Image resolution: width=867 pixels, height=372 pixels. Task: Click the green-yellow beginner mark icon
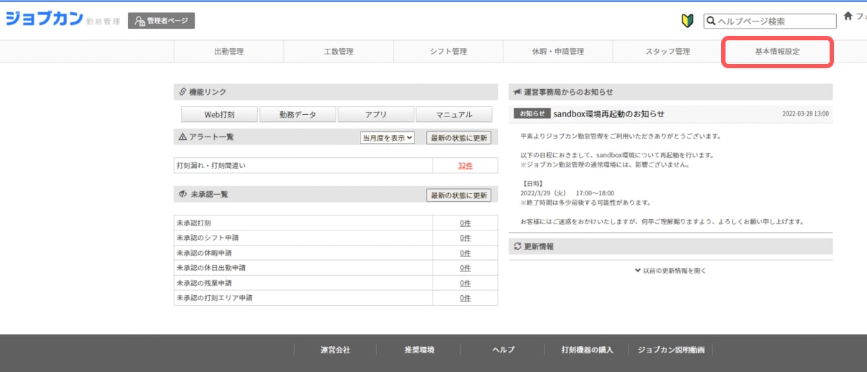click(x=687, y=22)
